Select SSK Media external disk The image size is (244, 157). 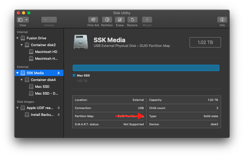39,73
